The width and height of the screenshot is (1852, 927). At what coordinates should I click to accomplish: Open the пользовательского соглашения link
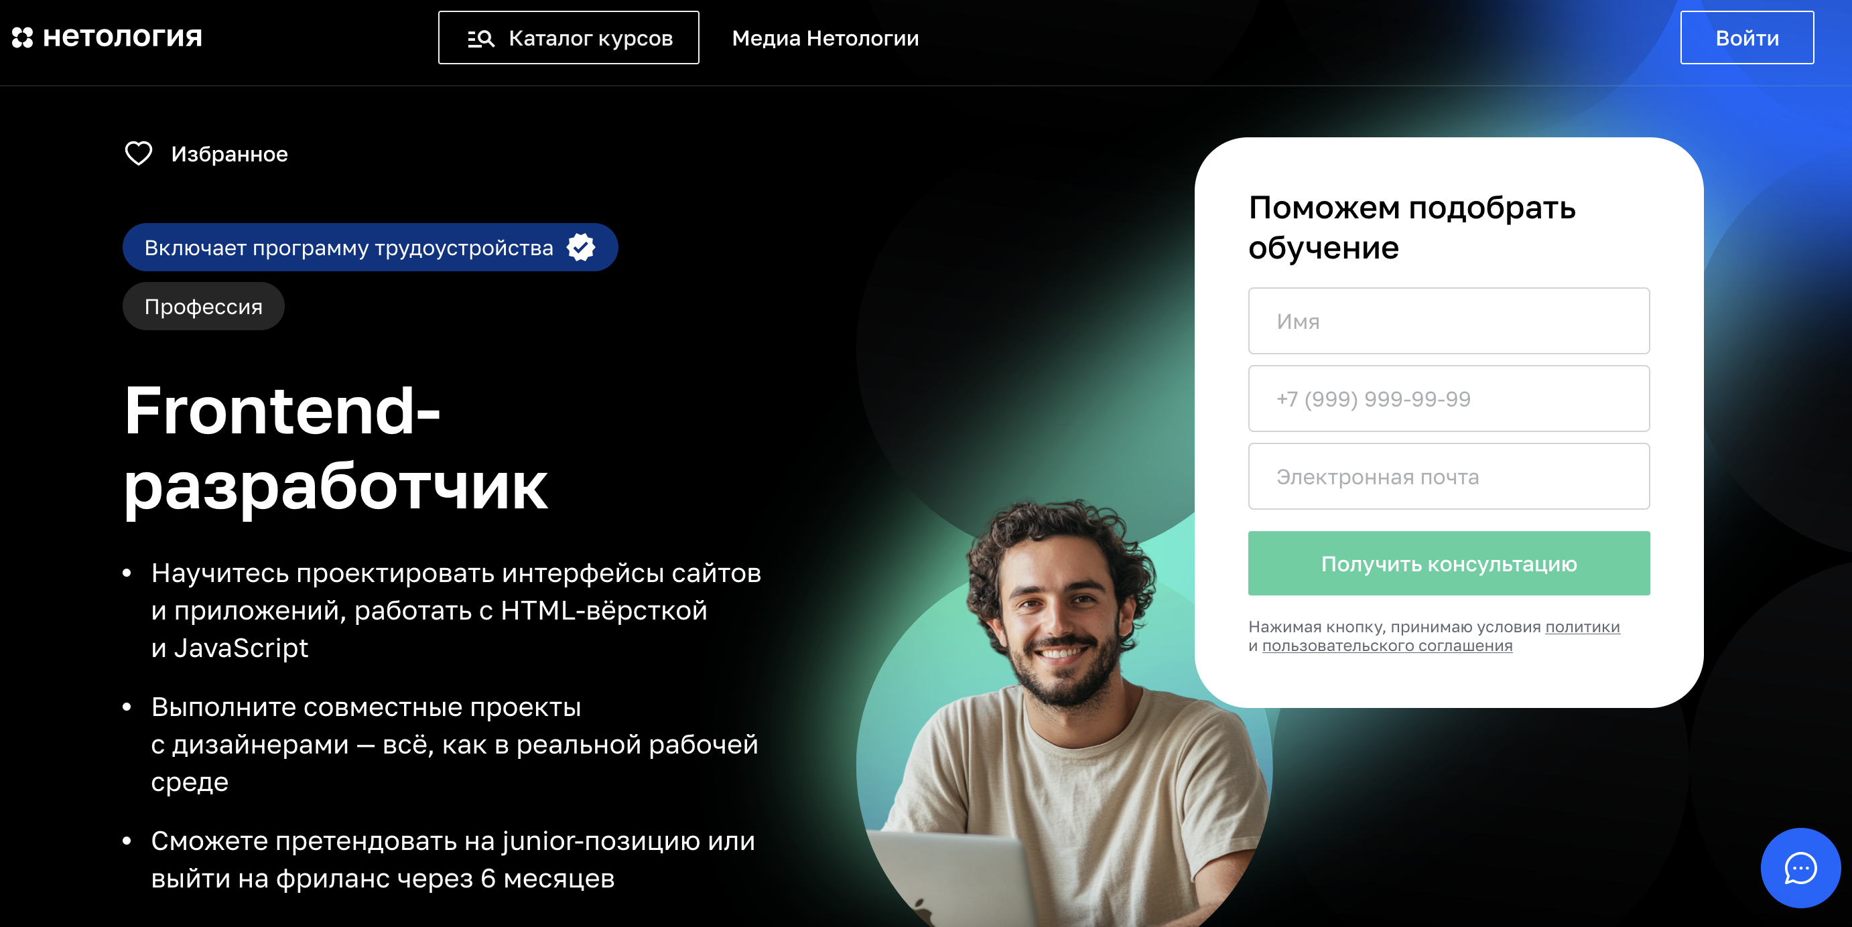[1387, 645]
